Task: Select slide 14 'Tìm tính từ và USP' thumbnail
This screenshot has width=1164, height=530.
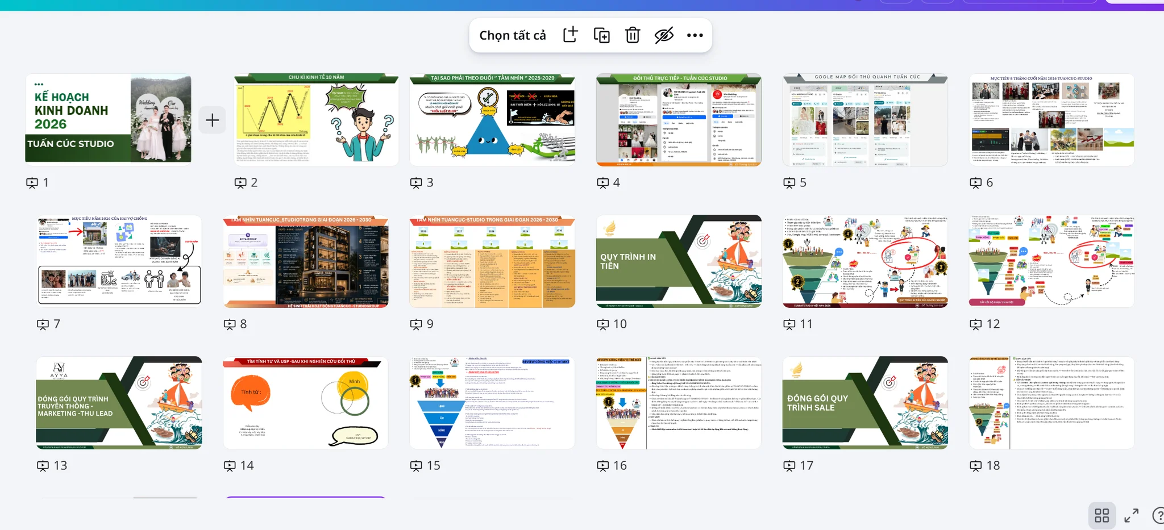Action: point(306,403)
